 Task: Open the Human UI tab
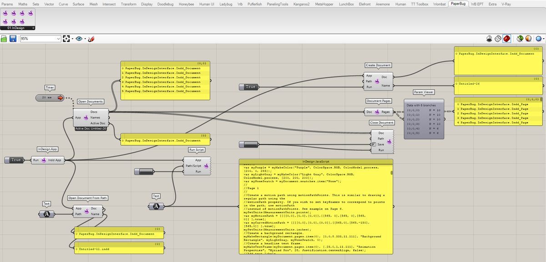point(207,4)
